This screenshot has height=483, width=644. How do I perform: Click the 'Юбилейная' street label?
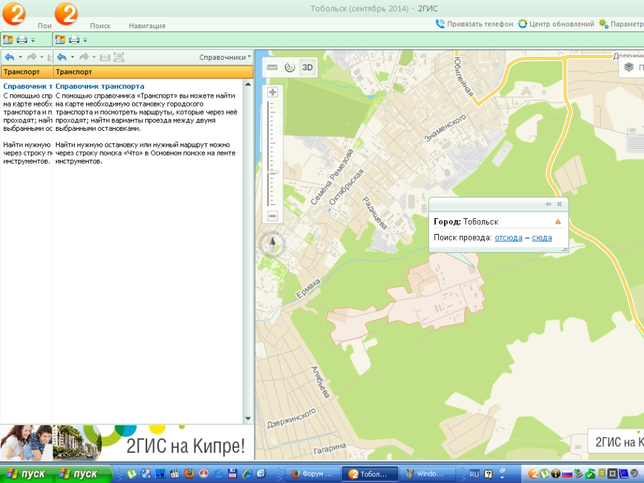(x=464, y=77)
